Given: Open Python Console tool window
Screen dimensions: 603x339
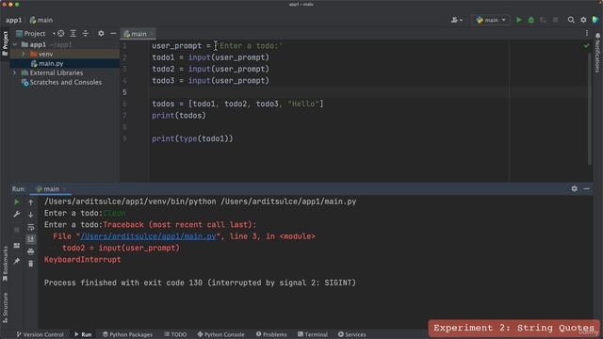Looking at the screenshot, I should pyautogui.click(x=220, y=334).
